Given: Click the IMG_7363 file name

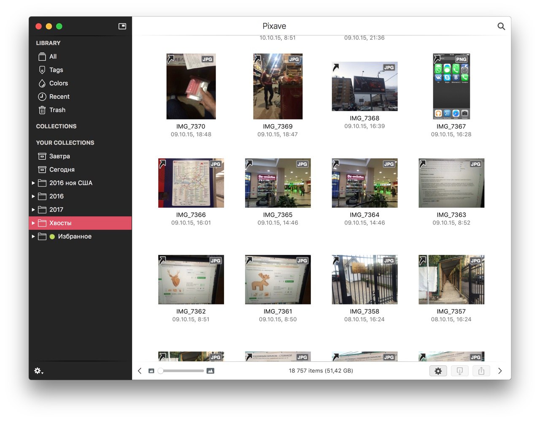Looking at the screenshot, I should pyautogui.click(x=451, y=215).
